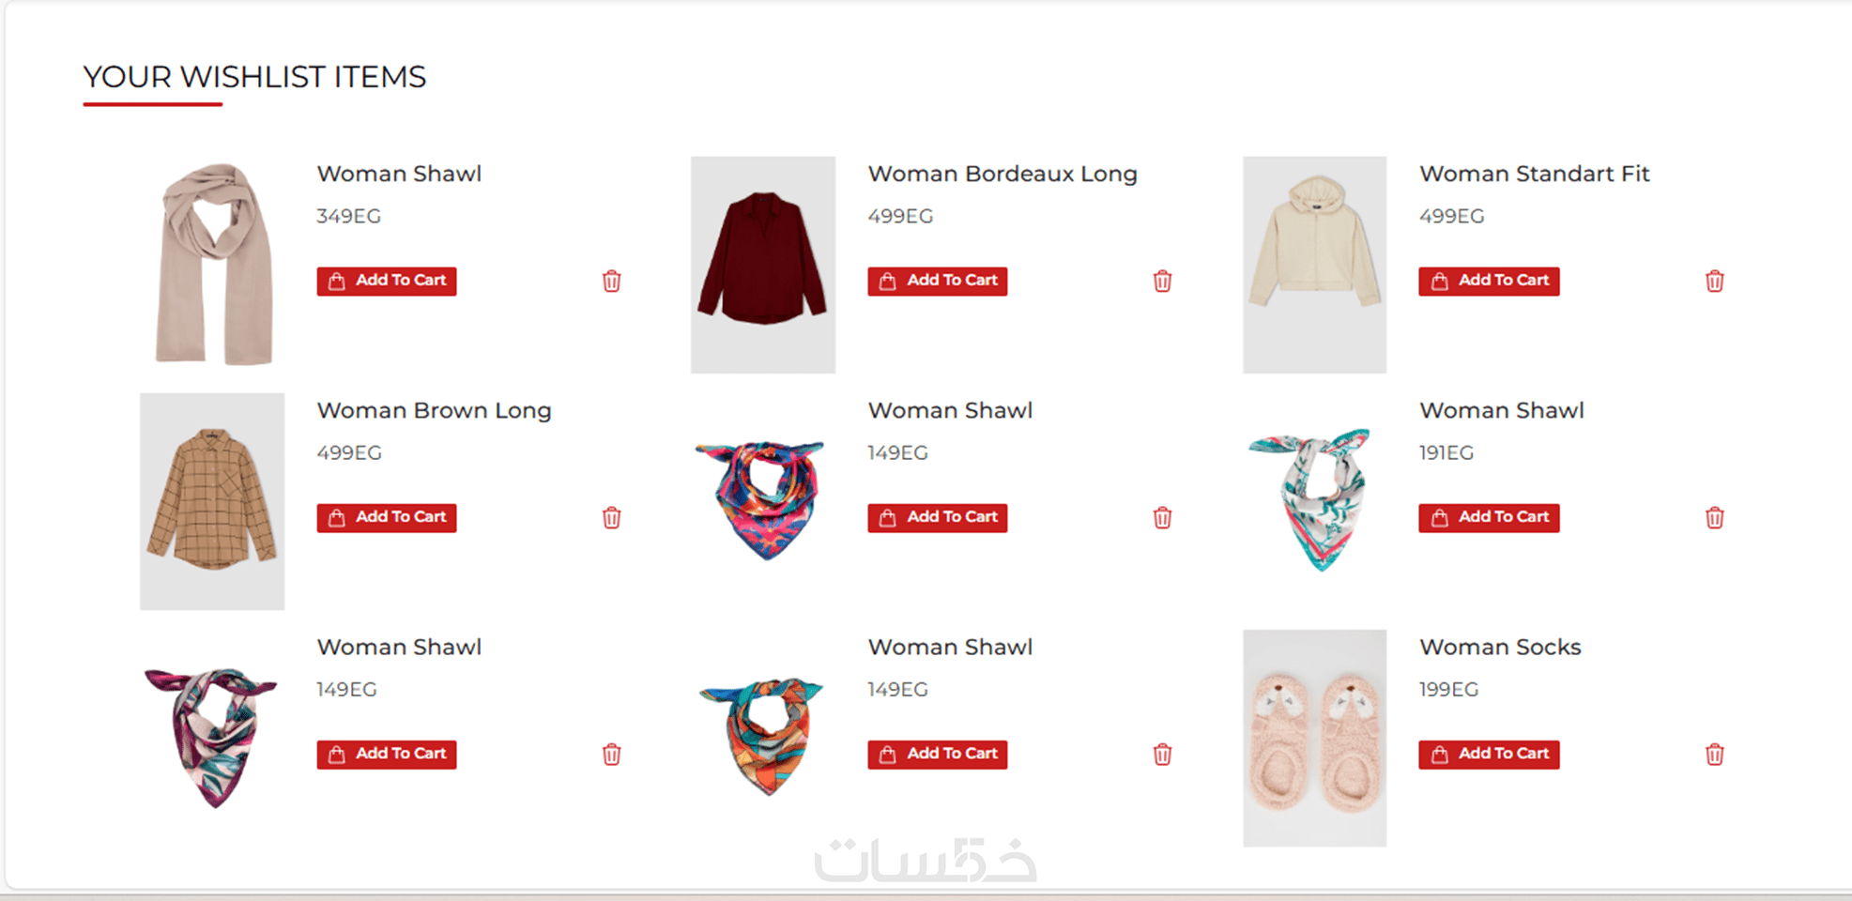Click trash icon for Woman Standart Fit
Screen dimensions: 1852x901
click(x=1714, y=281)
